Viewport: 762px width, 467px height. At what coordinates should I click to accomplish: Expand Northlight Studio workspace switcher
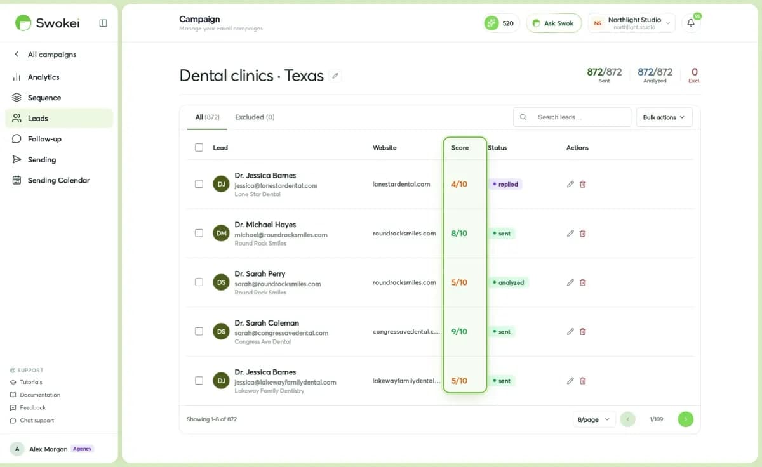[x=631, y=23]
